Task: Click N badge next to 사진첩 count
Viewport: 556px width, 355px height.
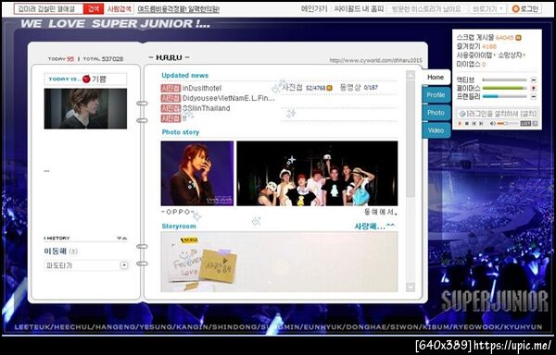Action: click(329, 88)
